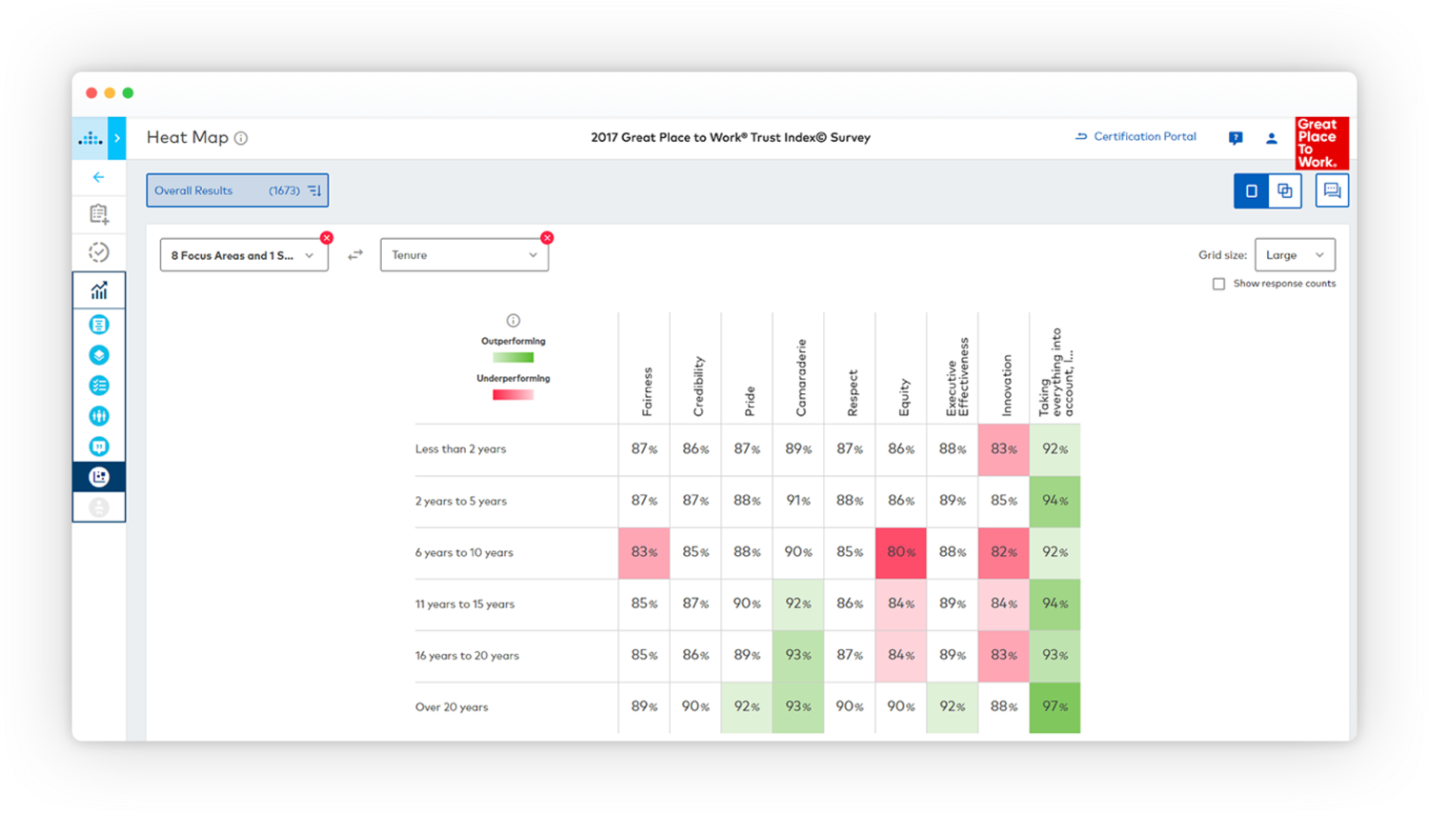Viewport: 1429px width, 813px height.
Task: Click the Great Place To Work logo
Action: (x=1321, y=143)
